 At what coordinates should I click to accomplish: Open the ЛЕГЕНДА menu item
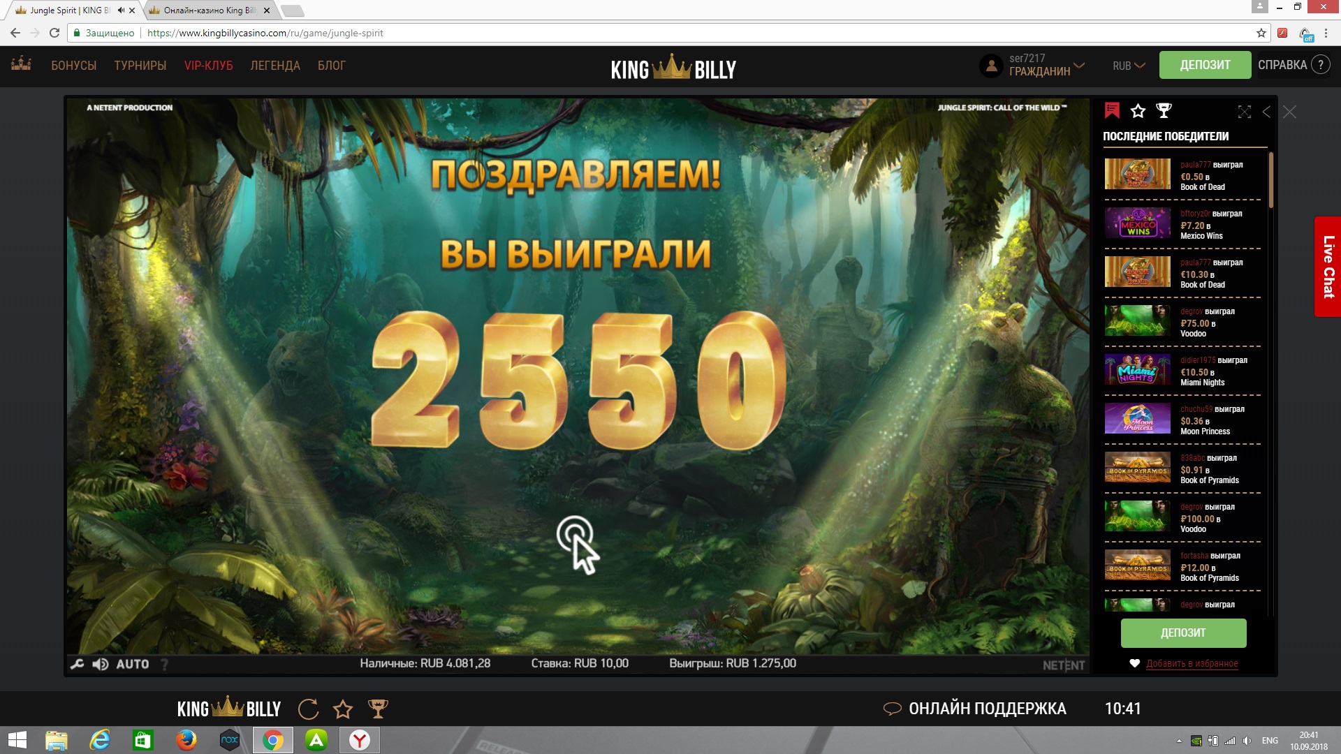pos(275,66)
